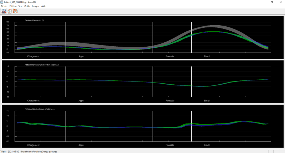
Task: Click Chargement/Appui marker line in flexion chart
Action: click(x=66, y=37)
